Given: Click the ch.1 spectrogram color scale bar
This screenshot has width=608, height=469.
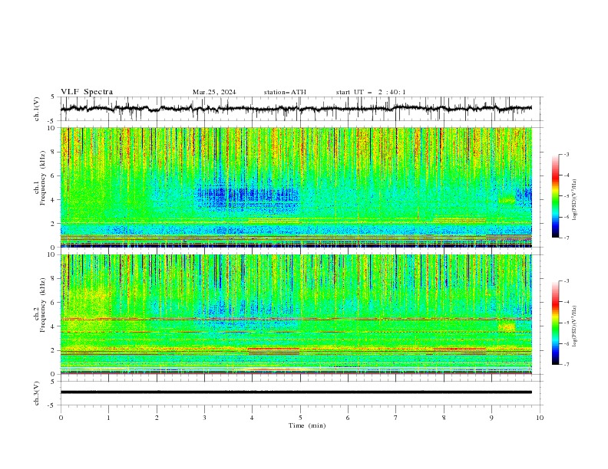Looking at the screenshot, I should point(555,196).
